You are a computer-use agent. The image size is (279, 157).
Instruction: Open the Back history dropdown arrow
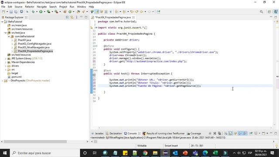pyautogui.click(x=145, y=12)
